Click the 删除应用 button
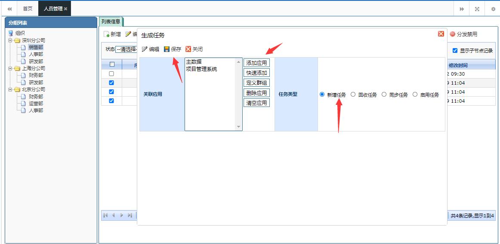 pos(257,93)
